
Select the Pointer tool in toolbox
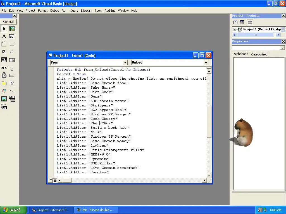click(4, 29)
